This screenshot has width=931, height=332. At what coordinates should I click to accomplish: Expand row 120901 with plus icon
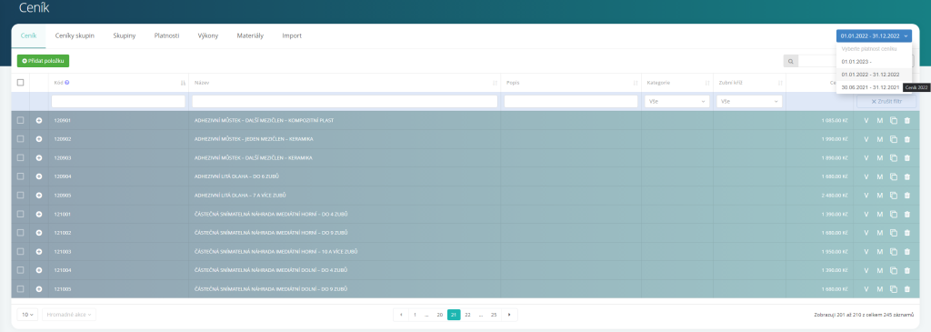point(38,121)
